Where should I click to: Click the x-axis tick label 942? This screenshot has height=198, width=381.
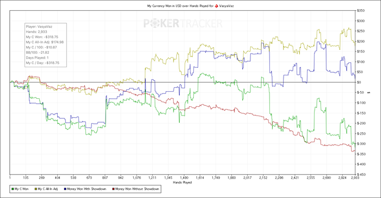coord(121,178)
